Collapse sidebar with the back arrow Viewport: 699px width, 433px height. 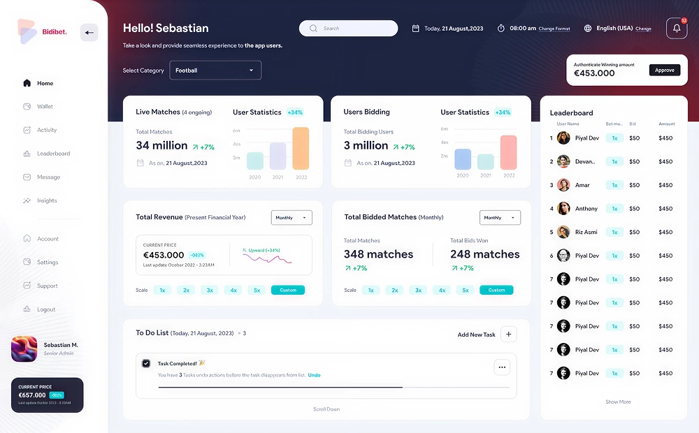[89, 32]
